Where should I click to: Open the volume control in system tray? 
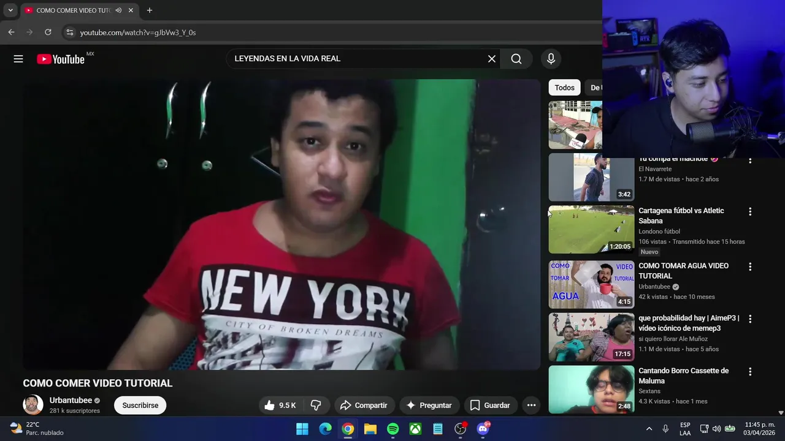coord(716,429)
